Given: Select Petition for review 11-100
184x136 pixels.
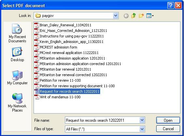Looking at the screenshot, I should pos(60,80).
